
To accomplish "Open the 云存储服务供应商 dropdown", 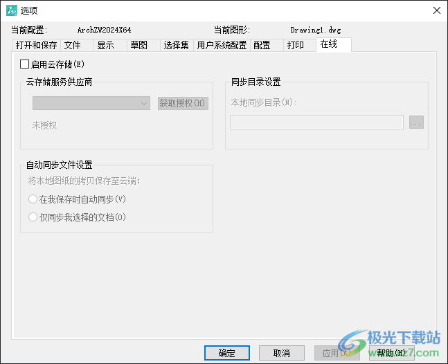I will (91, 103).
